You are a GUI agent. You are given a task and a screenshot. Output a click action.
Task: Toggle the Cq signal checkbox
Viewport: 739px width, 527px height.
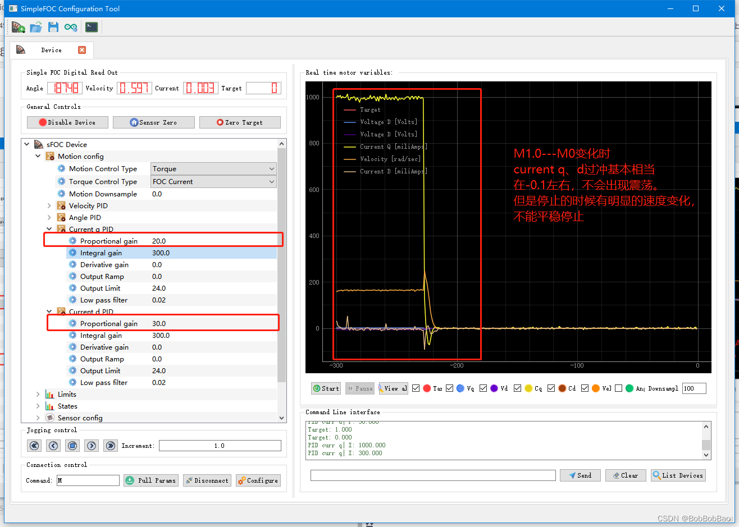coord(518,388)
